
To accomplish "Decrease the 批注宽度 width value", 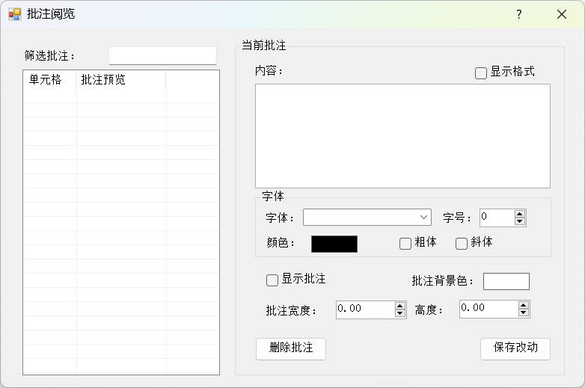I will (x=399, y=313).
